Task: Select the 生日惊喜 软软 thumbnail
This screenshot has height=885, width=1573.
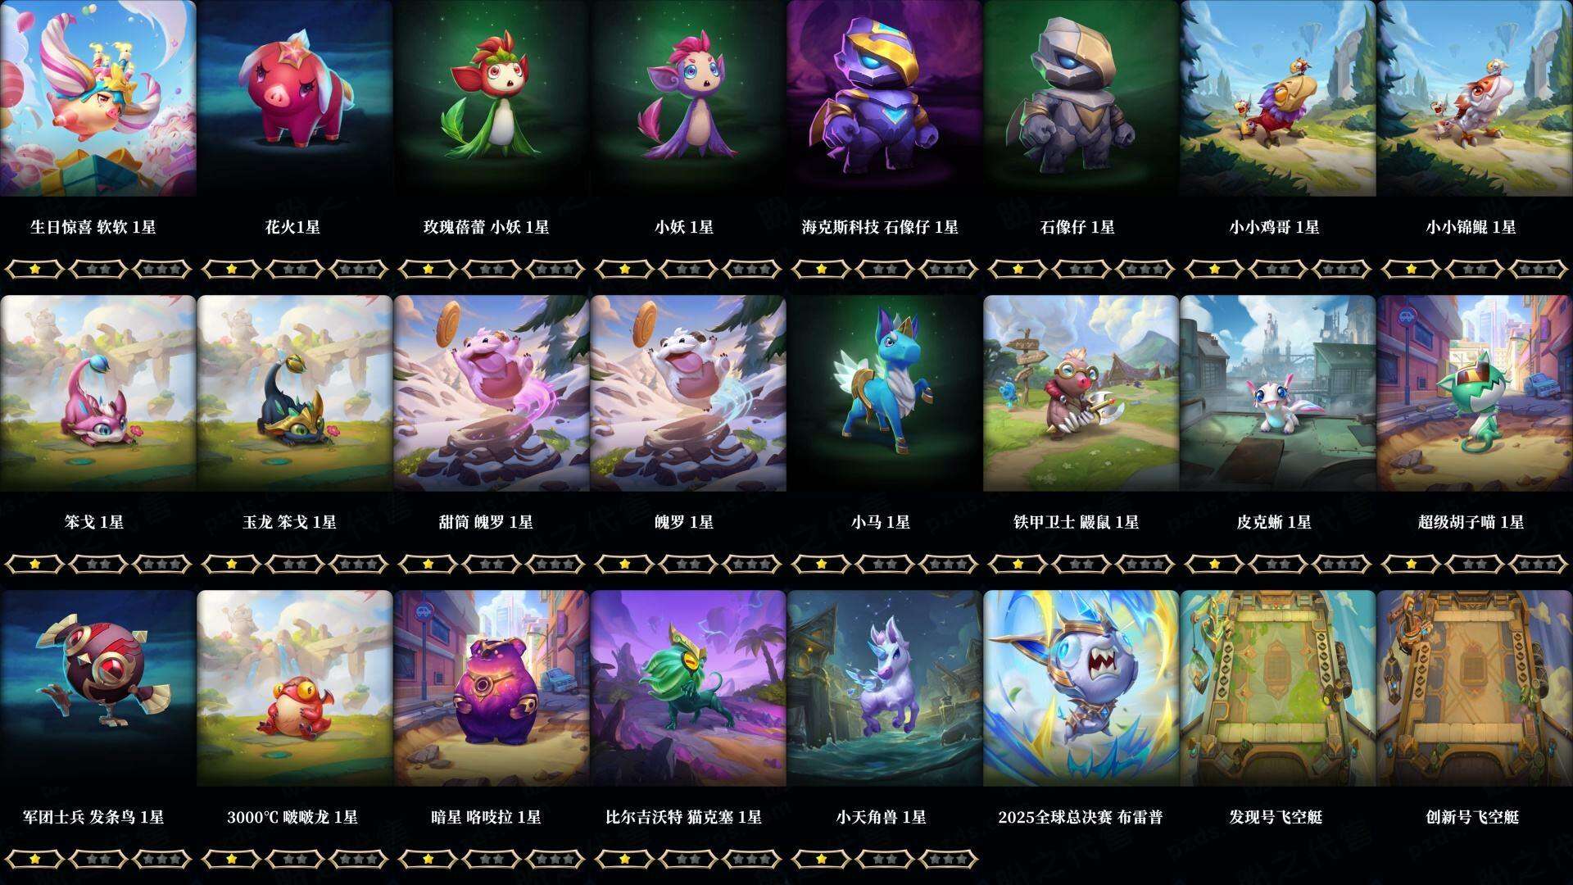Action: [x=98, y=98]
